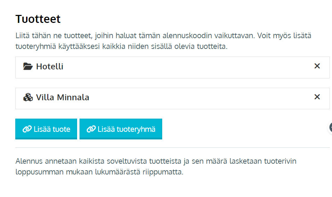Remove Villa Minnala with its X icon

[x=317, y=97]
